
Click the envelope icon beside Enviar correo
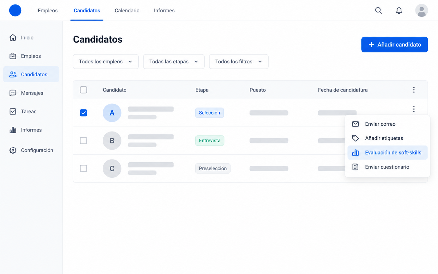pyautogui.click(x=356, y=124)
